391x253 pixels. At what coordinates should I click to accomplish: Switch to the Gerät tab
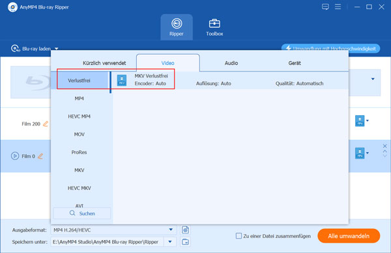[295, 63]
